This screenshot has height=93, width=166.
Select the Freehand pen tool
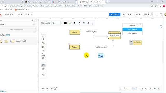[x=43, y=55]
